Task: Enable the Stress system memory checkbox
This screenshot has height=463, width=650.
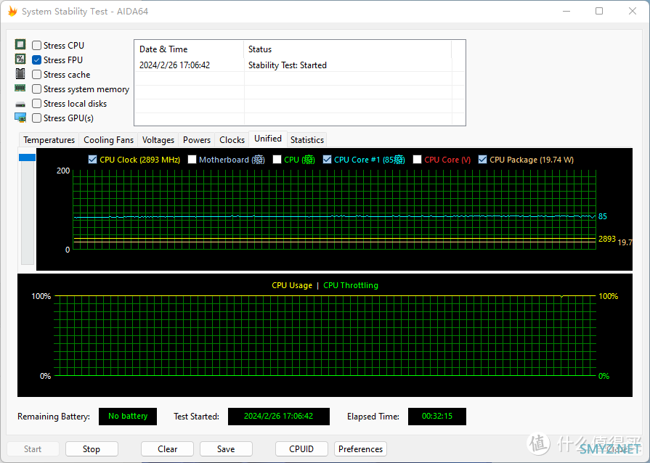Action: click(x=37, y=89)
